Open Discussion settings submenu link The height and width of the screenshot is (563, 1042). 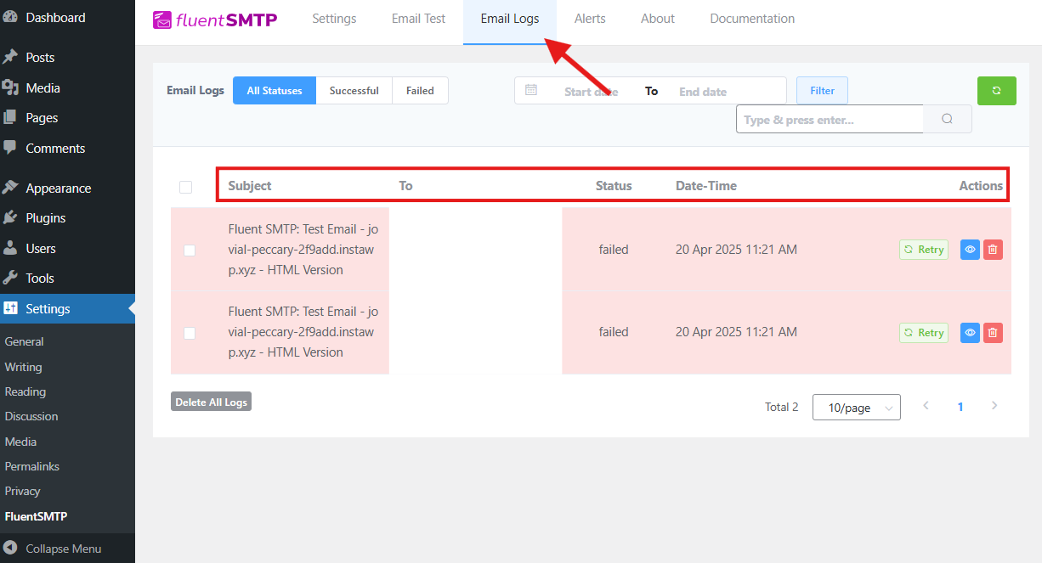[x=31, y=416]
